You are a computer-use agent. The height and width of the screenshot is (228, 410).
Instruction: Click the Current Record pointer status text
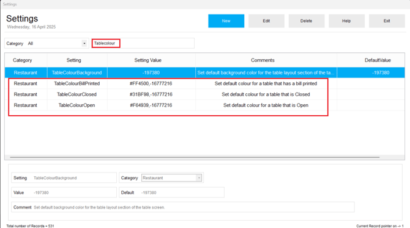(380, 226)
